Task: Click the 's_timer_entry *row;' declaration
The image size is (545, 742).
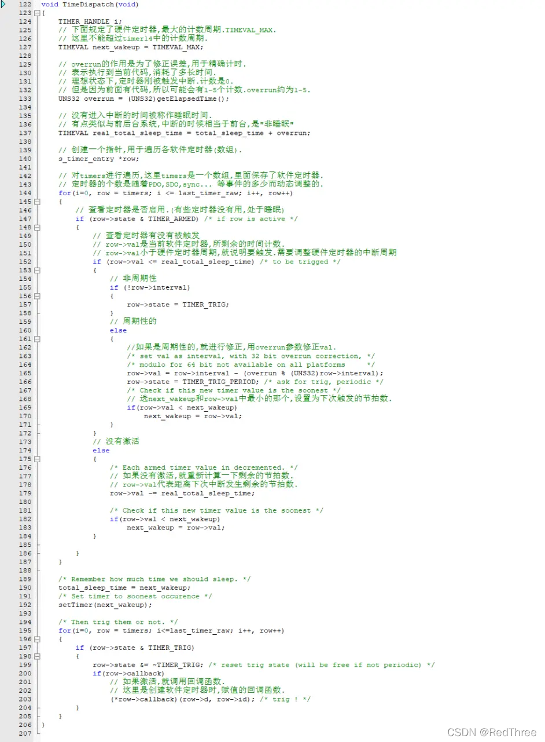Action: (98, 159)
